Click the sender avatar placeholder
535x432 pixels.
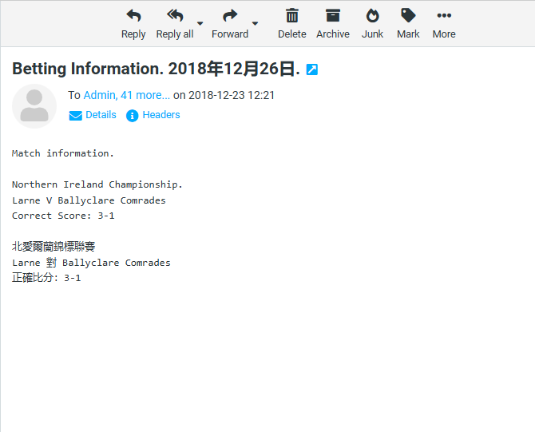[x=34, y=106]
